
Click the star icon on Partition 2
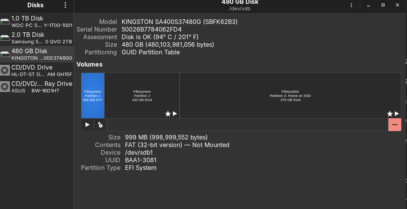click(x=168, y=114)
